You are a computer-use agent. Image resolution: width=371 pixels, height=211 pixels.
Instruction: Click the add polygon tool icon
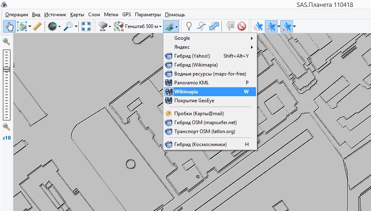point(215,26)
